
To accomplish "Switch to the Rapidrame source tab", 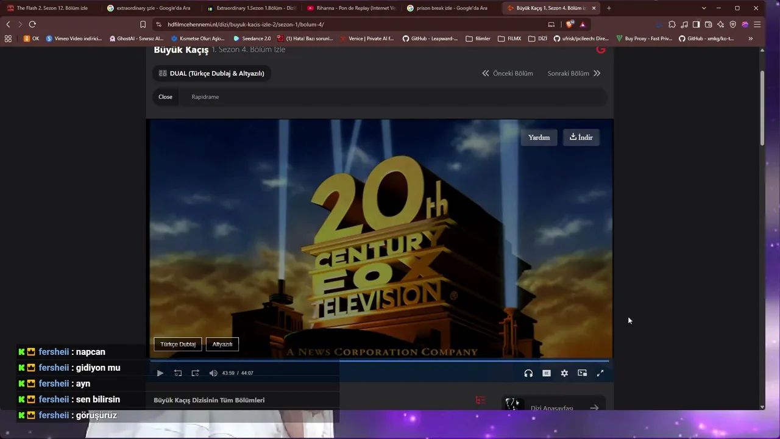I will 205,97.
